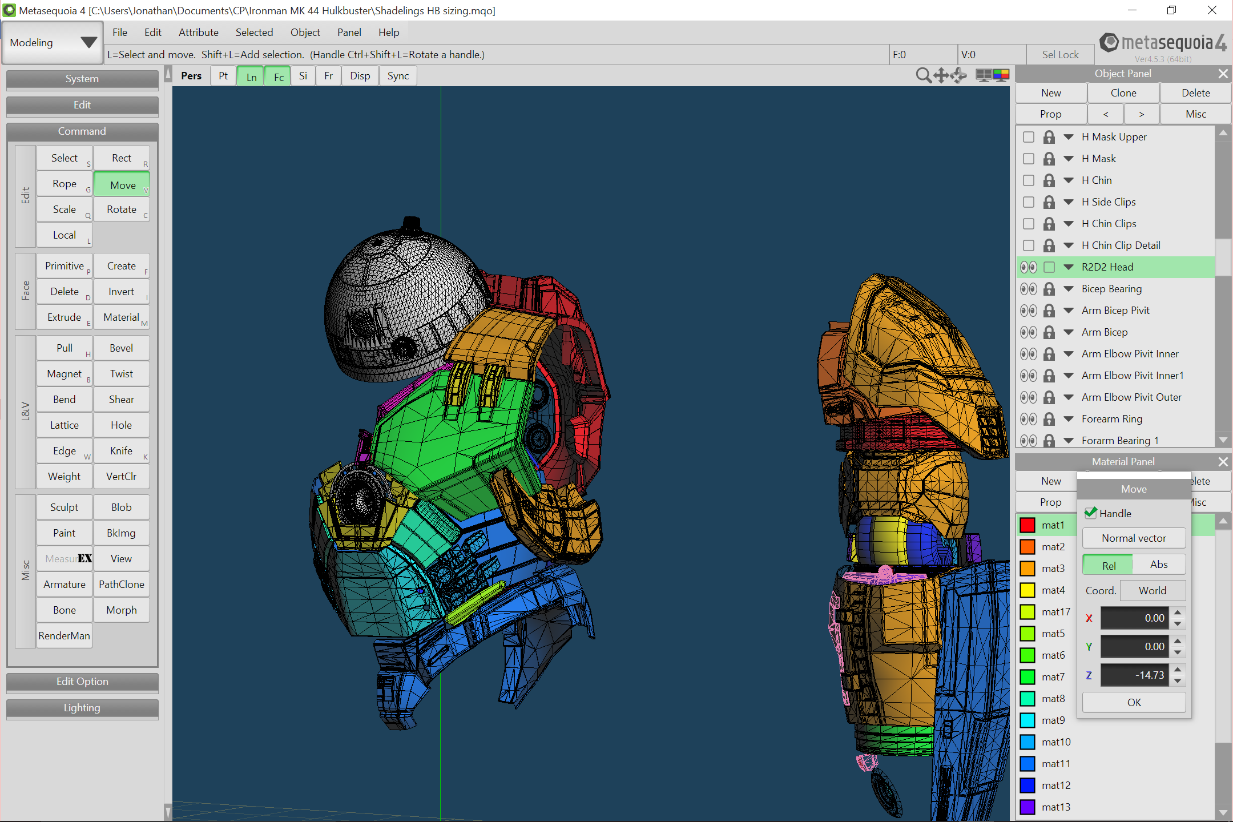Click the lock icon of Forearm Ring

click(1049, 419)
